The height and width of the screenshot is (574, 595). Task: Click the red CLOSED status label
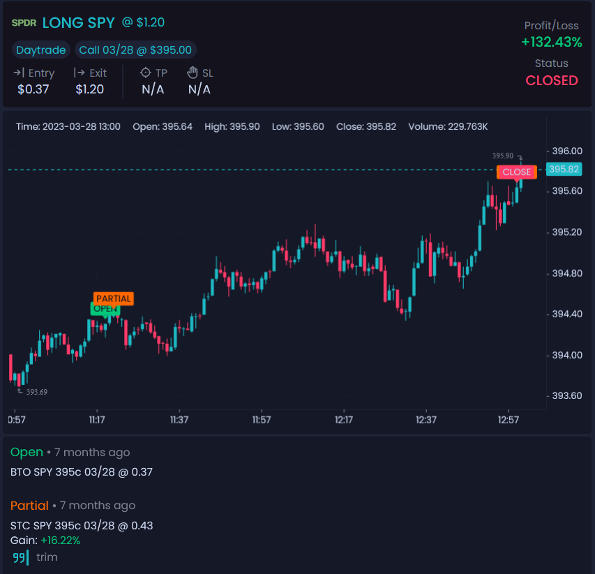(x=552, y=80)
